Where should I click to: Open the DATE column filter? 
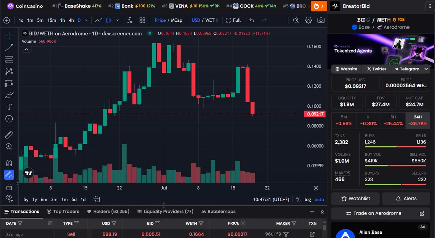click(x=20, y=224)
